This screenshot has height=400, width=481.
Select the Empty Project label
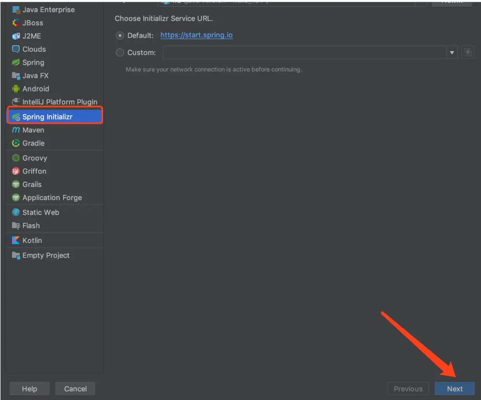(x=46, y=255)
